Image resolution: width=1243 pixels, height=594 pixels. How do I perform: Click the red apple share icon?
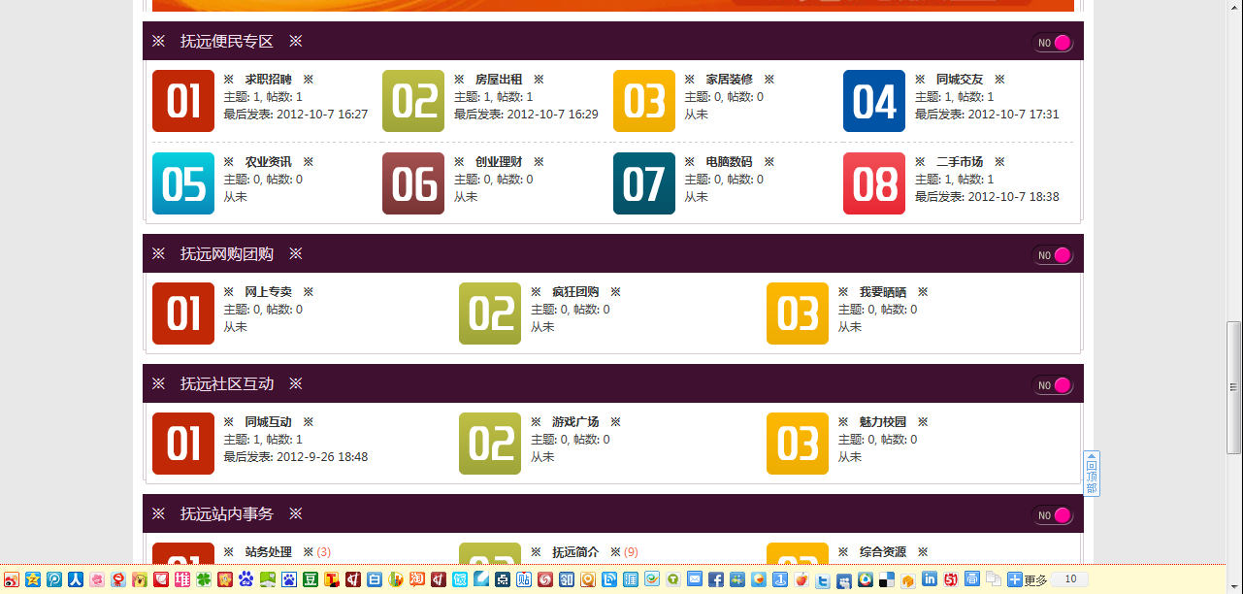[801, 579]
